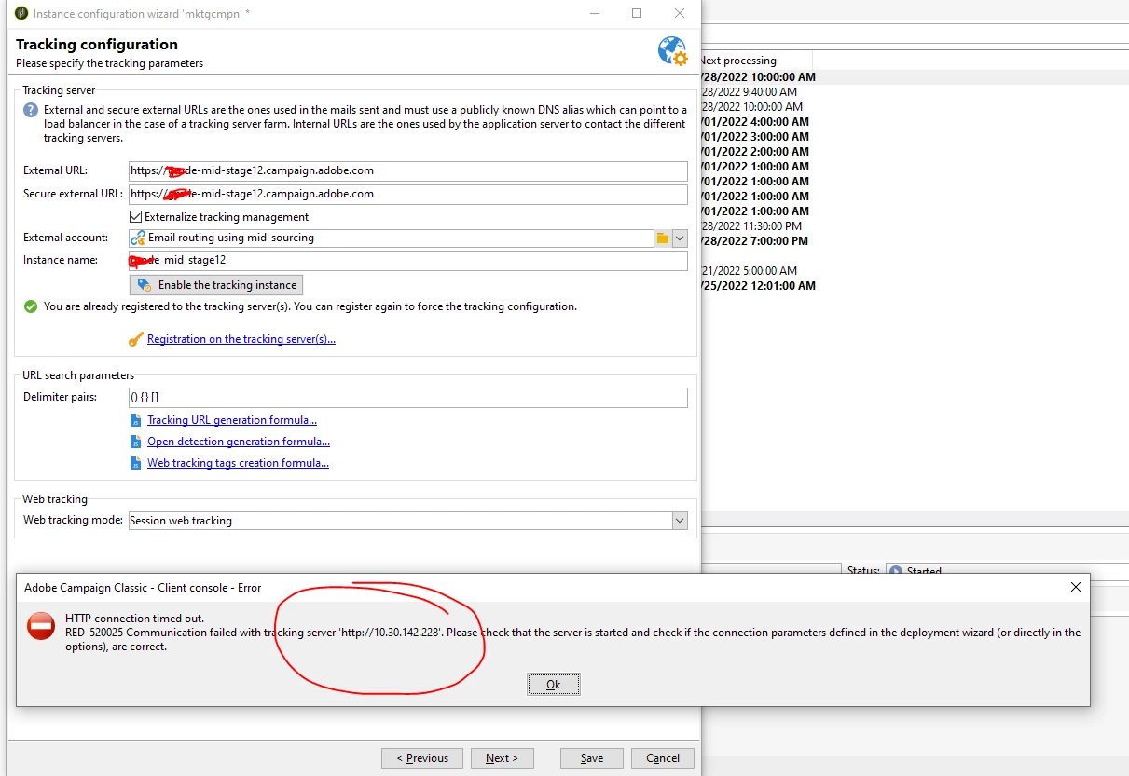Open the Web tracking mode dropdown
This screenshot has width=1129, height=776.
click(680, 521)
